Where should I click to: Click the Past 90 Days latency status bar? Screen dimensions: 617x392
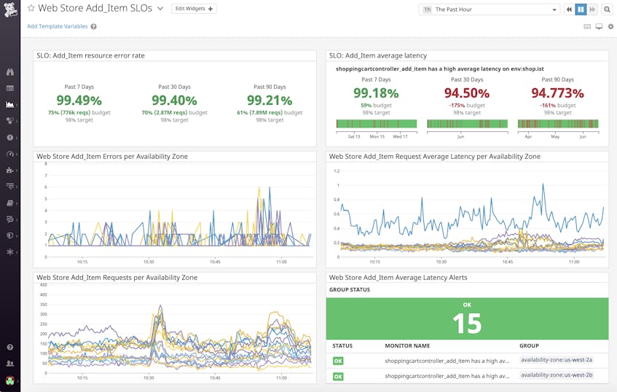(558, 124)
